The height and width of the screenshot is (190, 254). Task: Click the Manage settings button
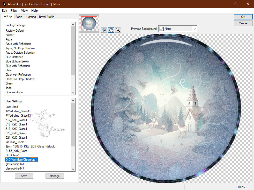click(55, 176)
